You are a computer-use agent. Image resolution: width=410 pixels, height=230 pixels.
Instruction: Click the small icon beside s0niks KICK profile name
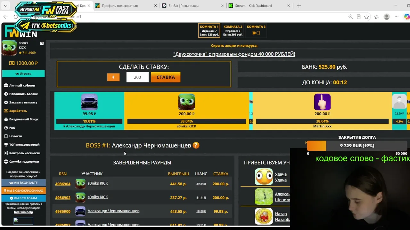42,43
